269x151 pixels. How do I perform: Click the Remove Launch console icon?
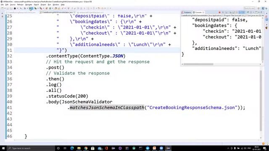223,12
